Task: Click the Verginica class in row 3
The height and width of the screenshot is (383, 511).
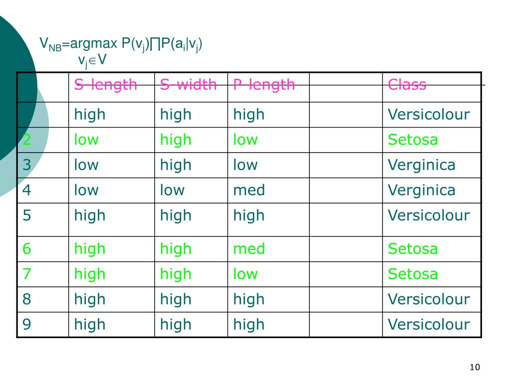Action: pos(421,165)
